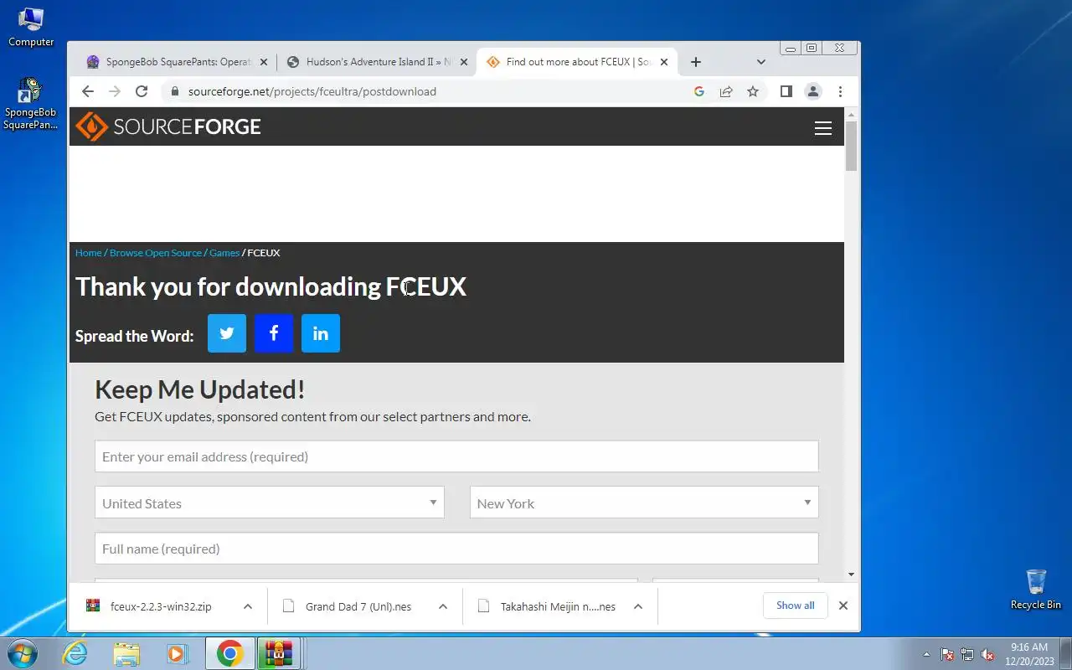Open Chrome profile avatar
Image resolution: width=1072 pixels, height=670 pixels.
[812, 91]
